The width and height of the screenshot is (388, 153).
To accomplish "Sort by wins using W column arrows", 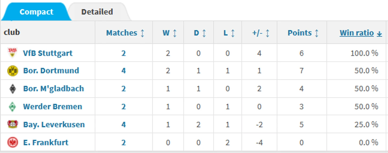I will click(175, 33).
